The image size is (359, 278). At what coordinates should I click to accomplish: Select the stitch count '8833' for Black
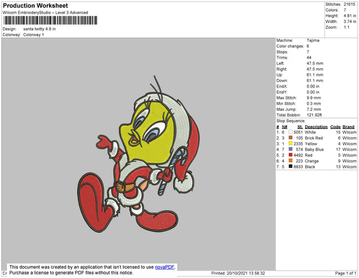(x=298, y=167)
